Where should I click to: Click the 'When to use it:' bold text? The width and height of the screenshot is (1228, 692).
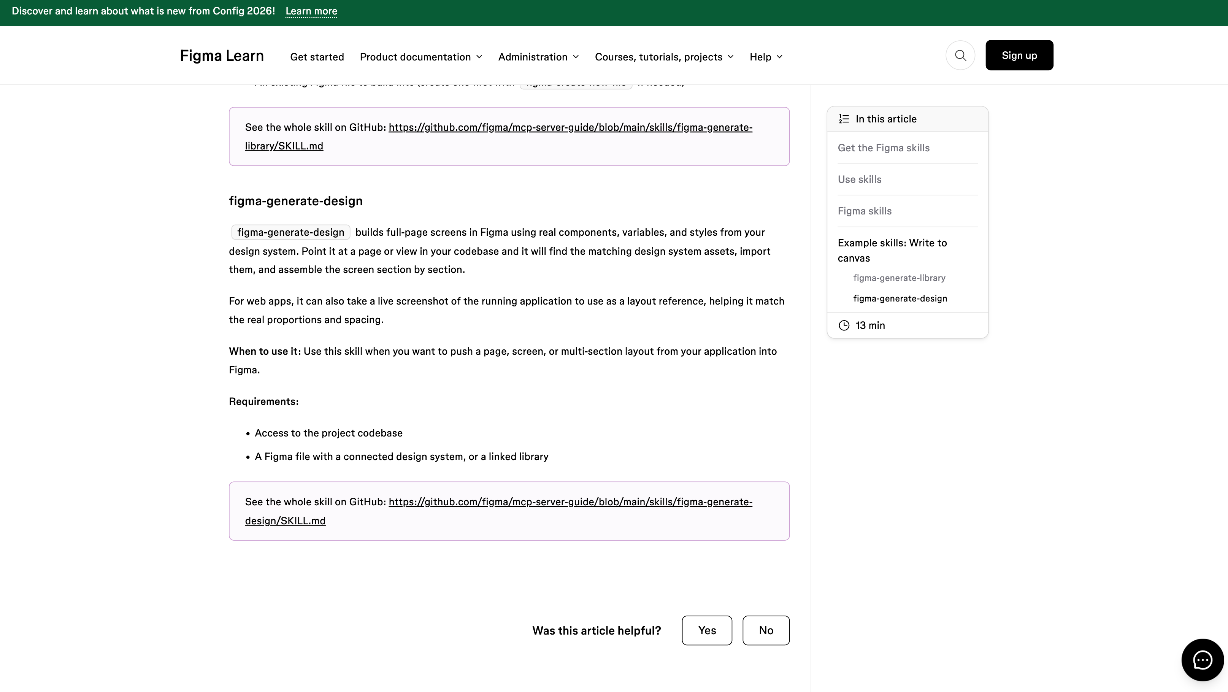coord(265,351)
